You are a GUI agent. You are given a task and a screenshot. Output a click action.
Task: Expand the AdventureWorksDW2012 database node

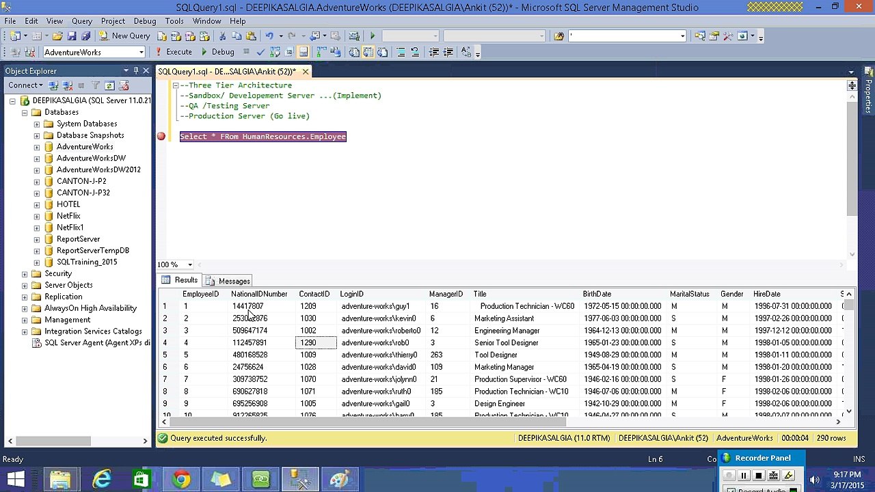click(37, 169)
